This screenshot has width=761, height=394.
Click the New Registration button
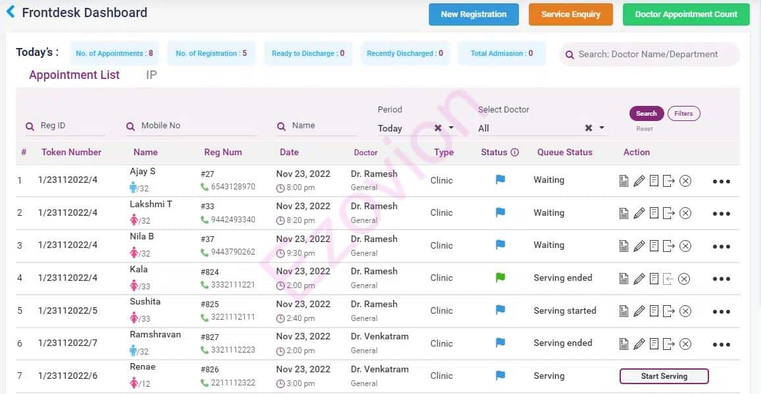pyautogui.click(x=474, y=14)
